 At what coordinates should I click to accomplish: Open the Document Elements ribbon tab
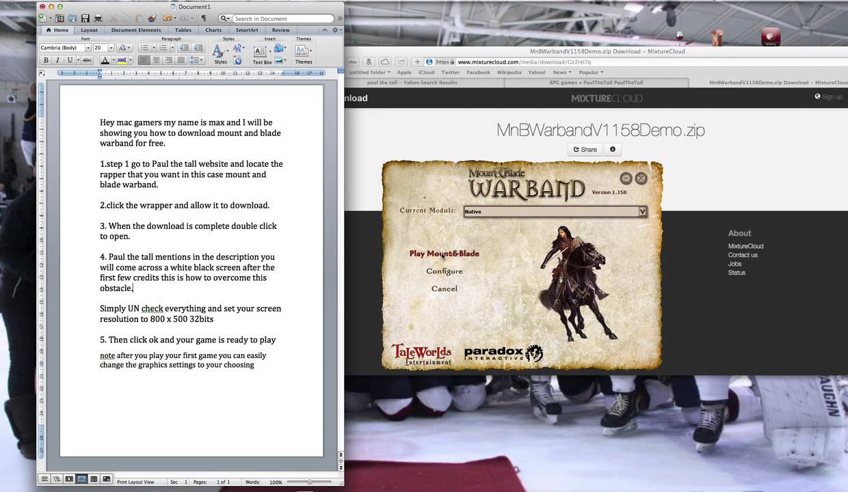click(x=136, y=30)
